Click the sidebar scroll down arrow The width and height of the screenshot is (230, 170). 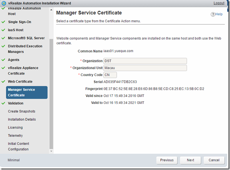point(51,151)
